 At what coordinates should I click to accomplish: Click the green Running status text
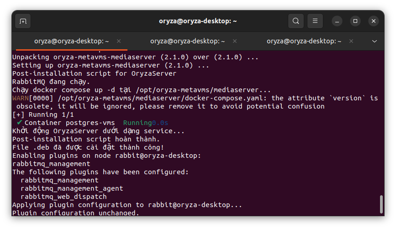point(137,123)
